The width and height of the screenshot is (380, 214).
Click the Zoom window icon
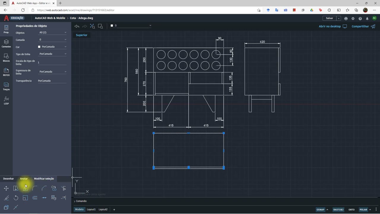click(100, 26)
